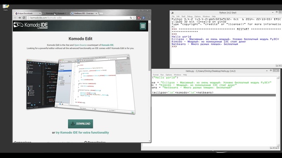The width and height of the screenshot is (282, 158).
Task: Open the Help menu in Python Shell
Action: (x=214, y=16)
